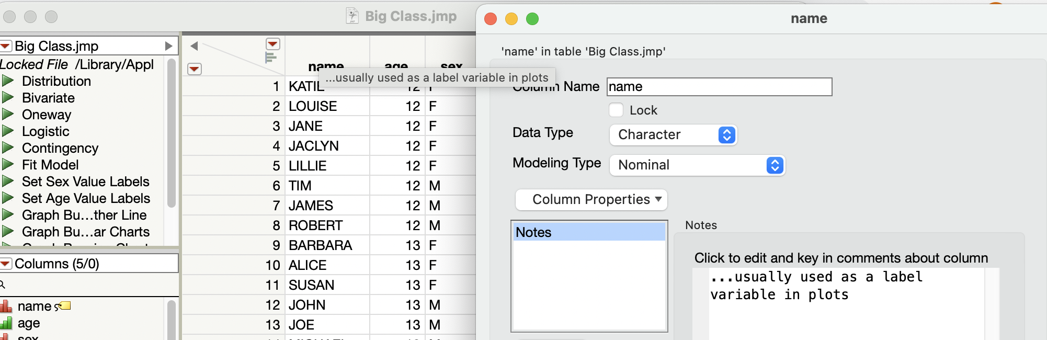Click the BARBARA cell
This screenshot has width=1047, height=340.
click(x=327, y=245)
